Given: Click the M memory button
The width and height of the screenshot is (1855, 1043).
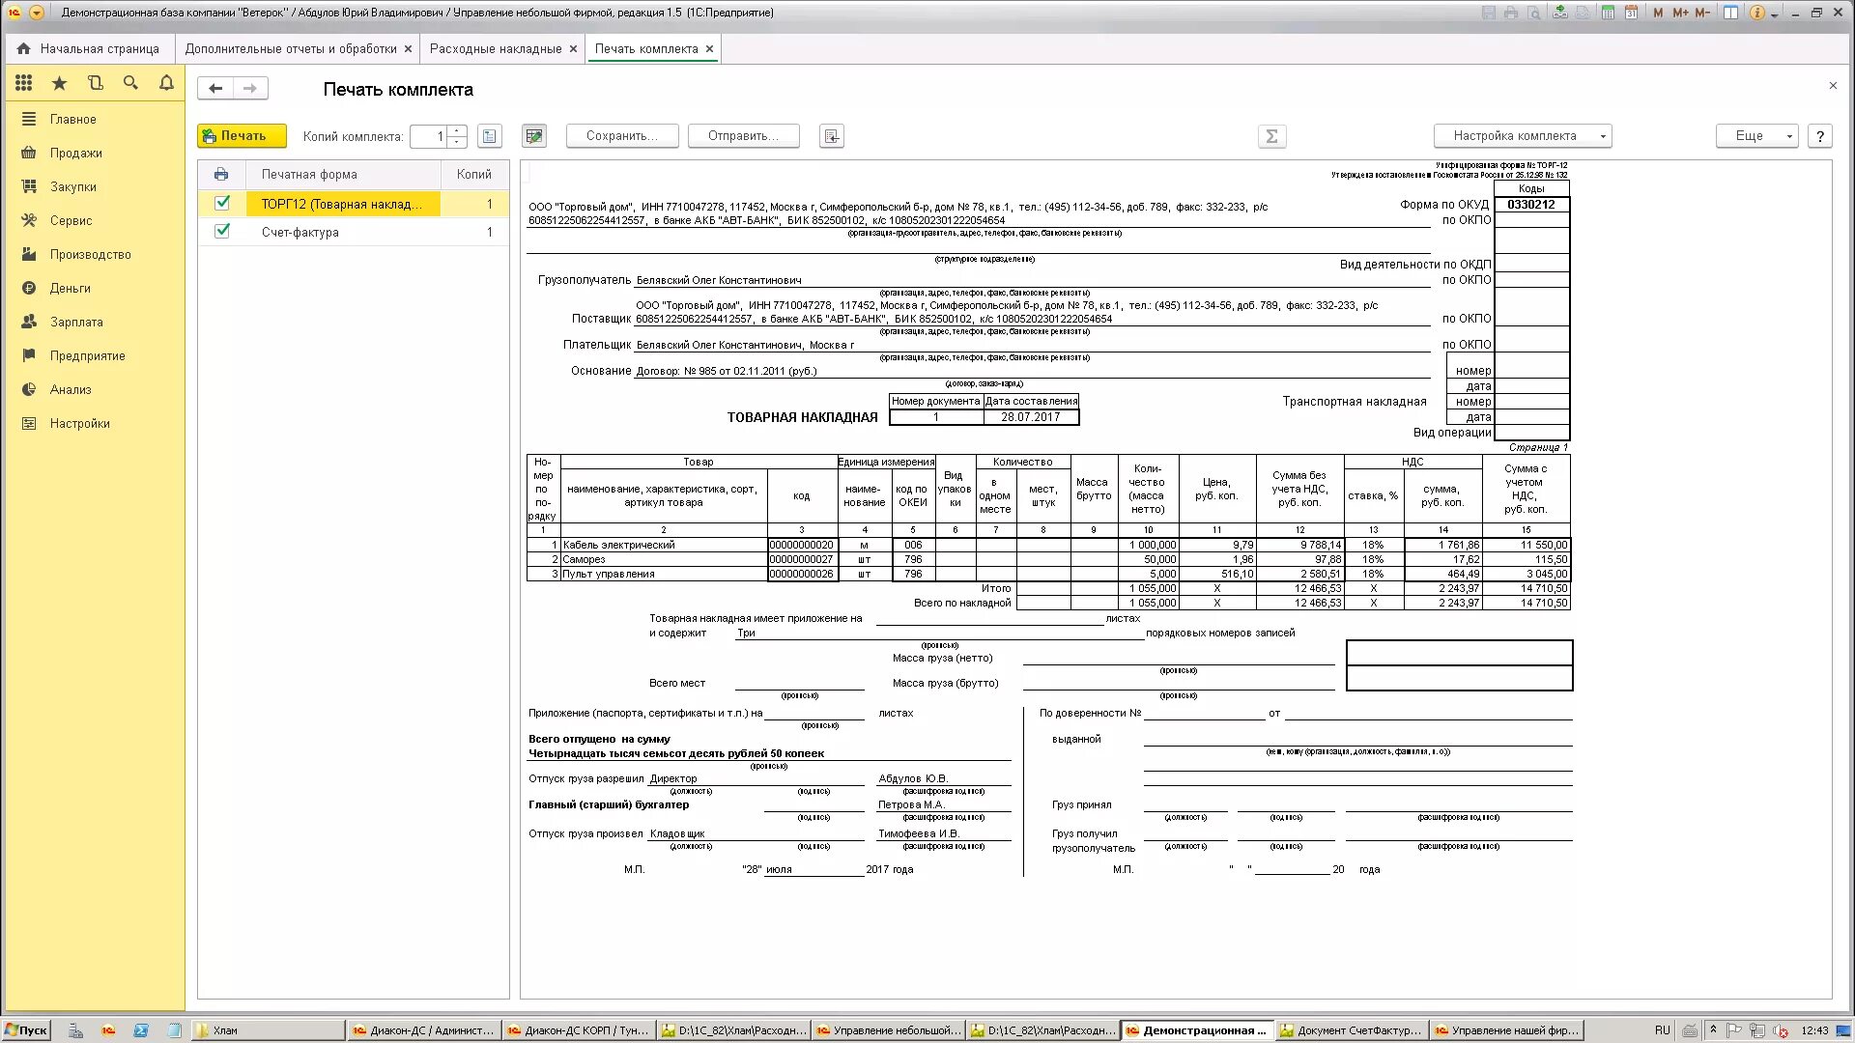Looking at the screenshot, I should click(1658, 13).
